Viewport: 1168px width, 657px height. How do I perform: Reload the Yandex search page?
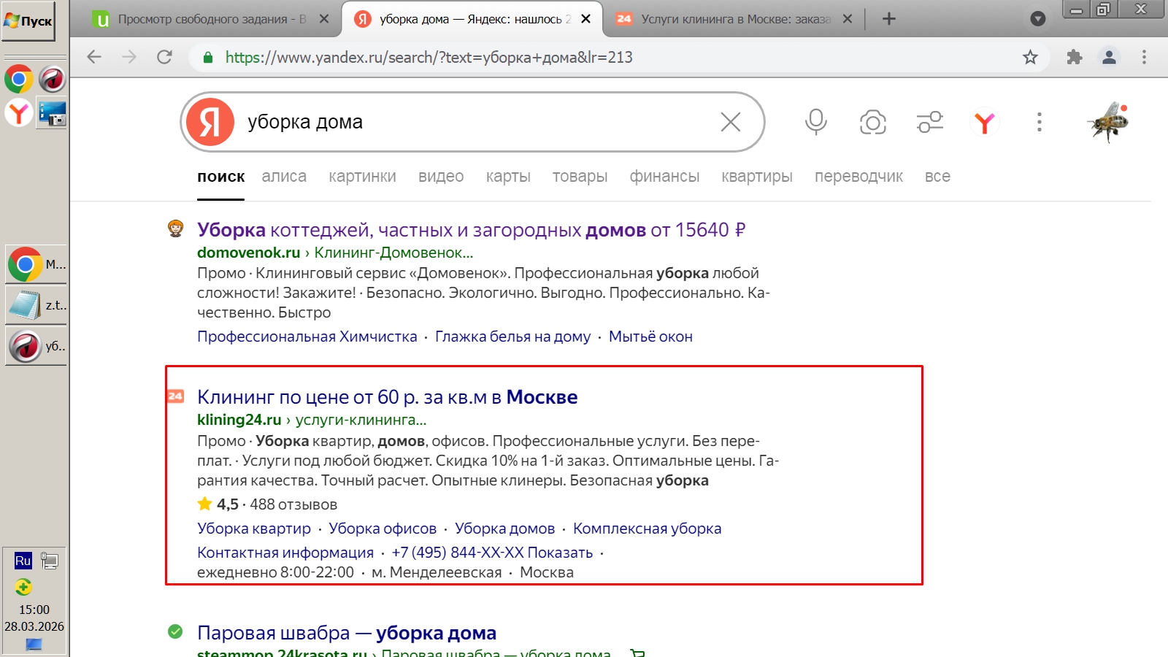point(164,57)
